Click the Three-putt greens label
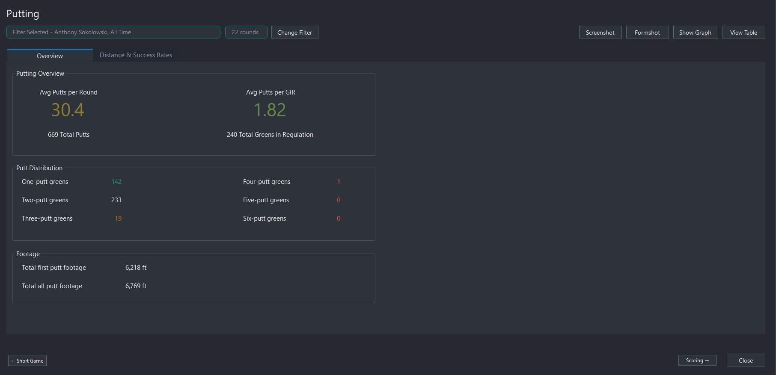Image resolution: width=776 pixels, height=375 pixels. pos(47,219)
